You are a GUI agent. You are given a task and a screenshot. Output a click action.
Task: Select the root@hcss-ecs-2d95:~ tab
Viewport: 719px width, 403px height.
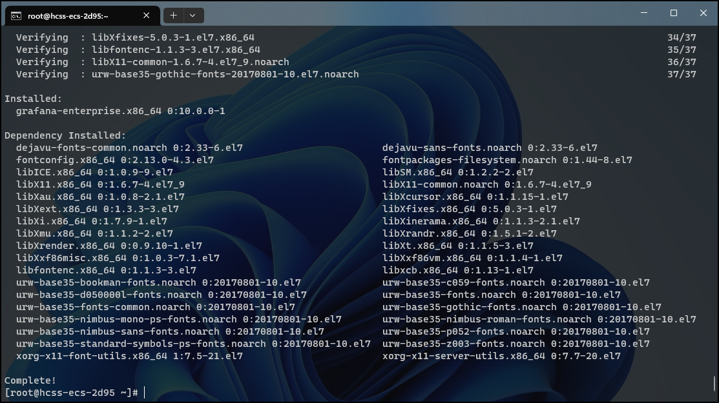pyautogui.click(x=83, y=15)
